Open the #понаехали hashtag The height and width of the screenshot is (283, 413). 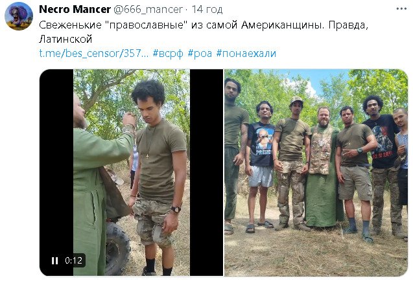pyautogui.click(x=246, y=54)
